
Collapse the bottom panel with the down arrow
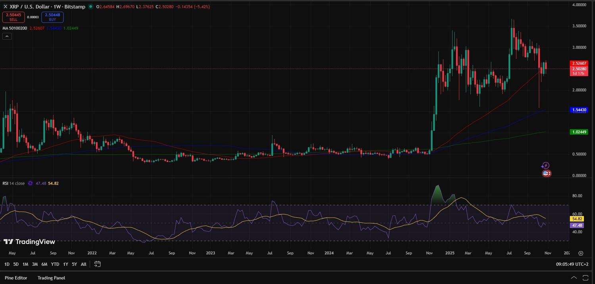point(574,278)
